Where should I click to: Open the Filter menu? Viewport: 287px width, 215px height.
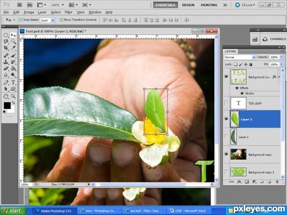68,12
